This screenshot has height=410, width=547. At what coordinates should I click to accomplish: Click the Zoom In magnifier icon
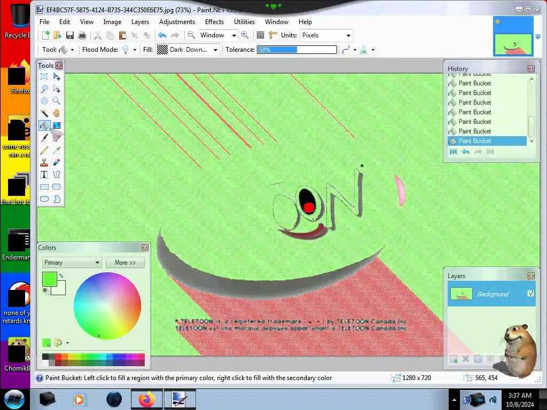click(245, 35)
